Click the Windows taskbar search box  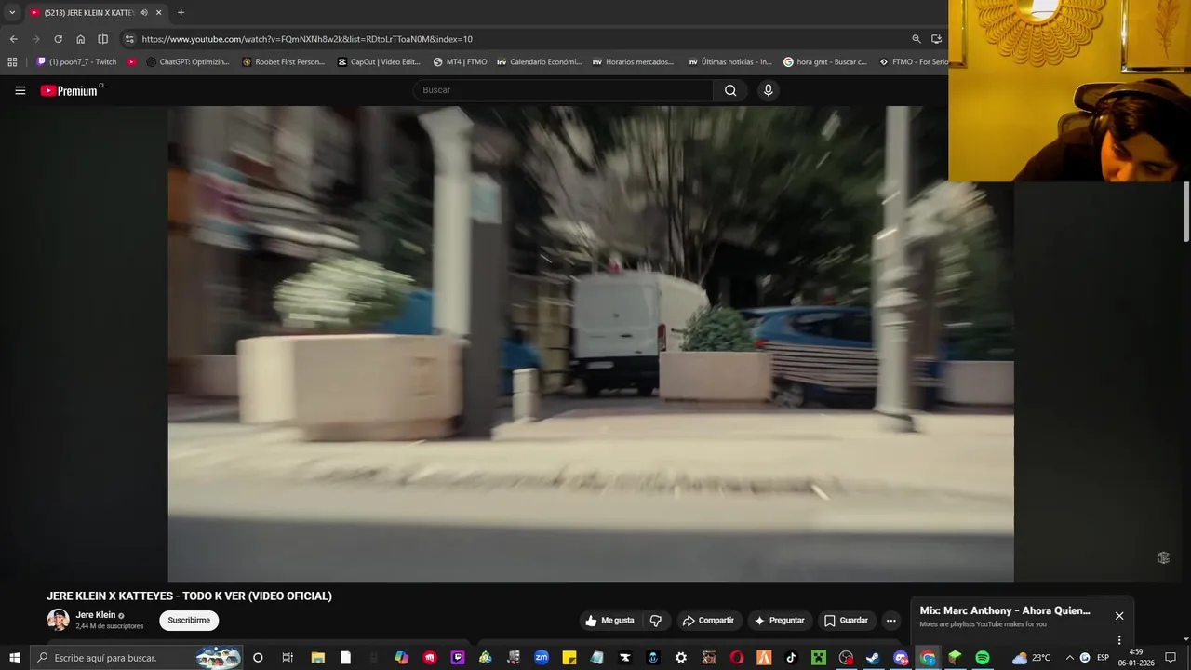pos(136,658)
